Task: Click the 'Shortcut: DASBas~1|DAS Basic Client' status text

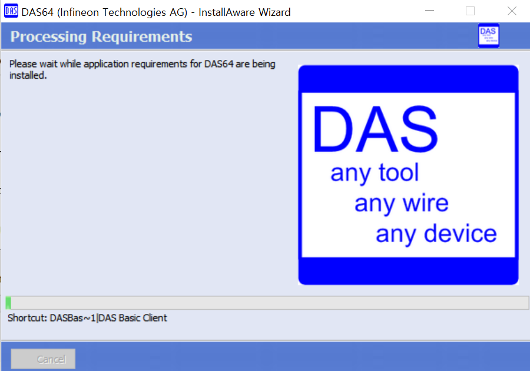Action: [87, 318]
